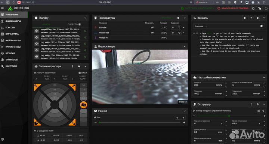Increase extrusion factor with the plus icon

point(265,116)
